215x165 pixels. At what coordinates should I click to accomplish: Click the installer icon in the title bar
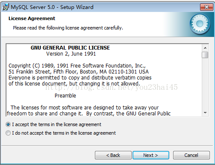click(x=6, y=7)
